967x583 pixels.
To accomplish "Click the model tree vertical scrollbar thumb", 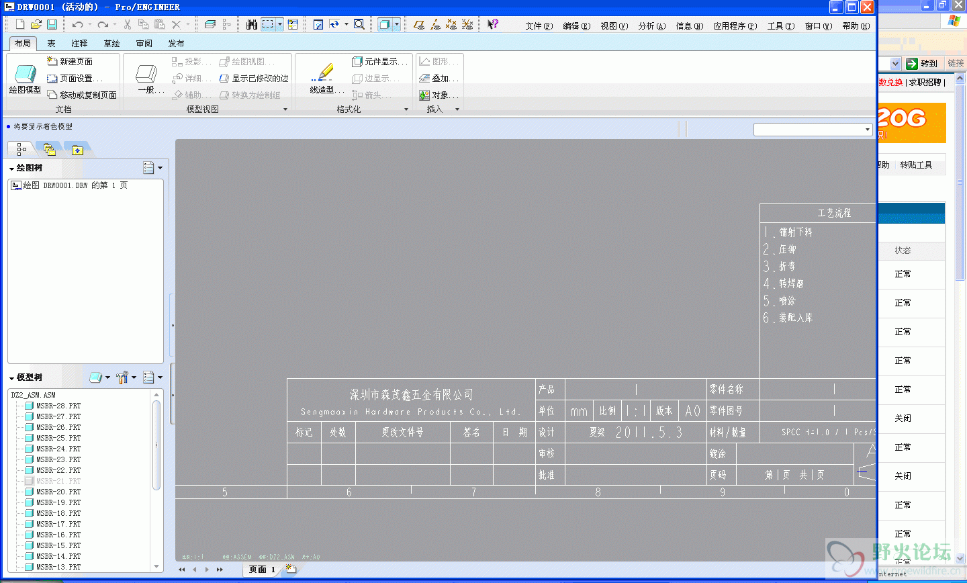I will coord(156,445).
